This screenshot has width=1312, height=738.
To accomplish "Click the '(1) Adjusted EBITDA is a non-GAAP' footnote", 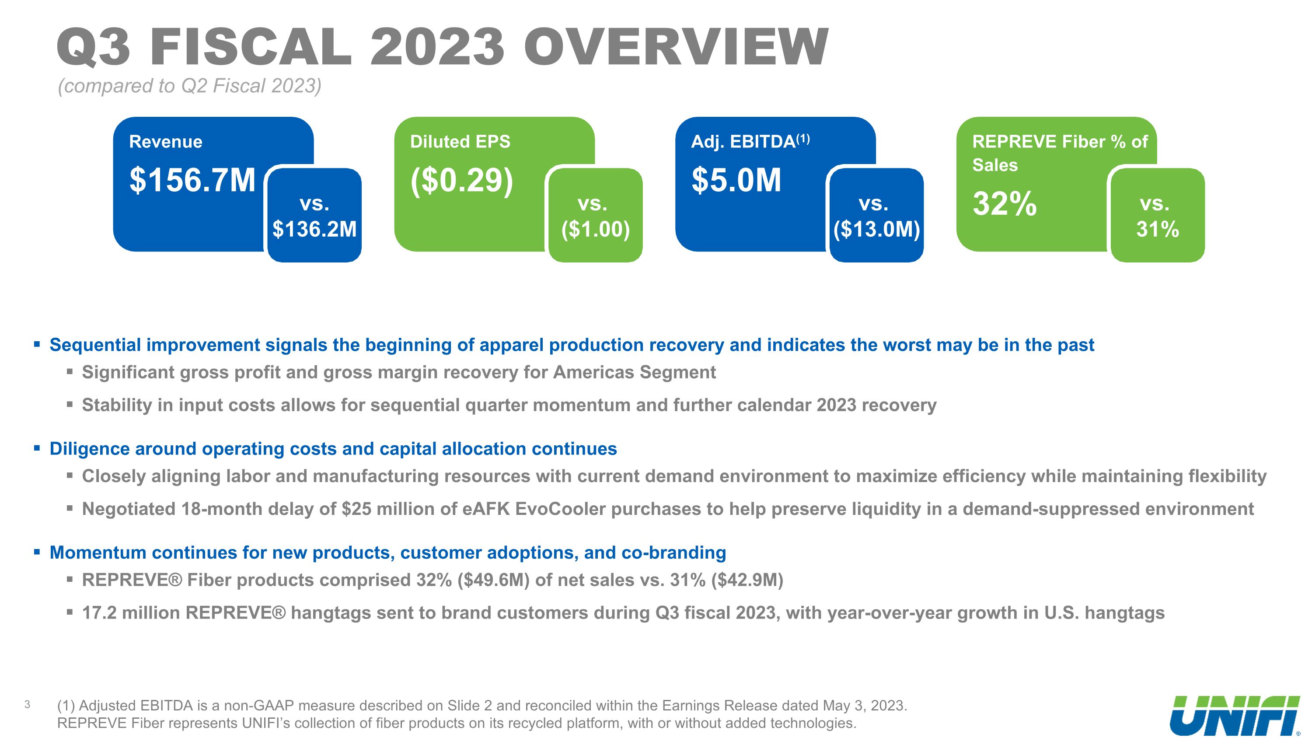I will 482,705.
